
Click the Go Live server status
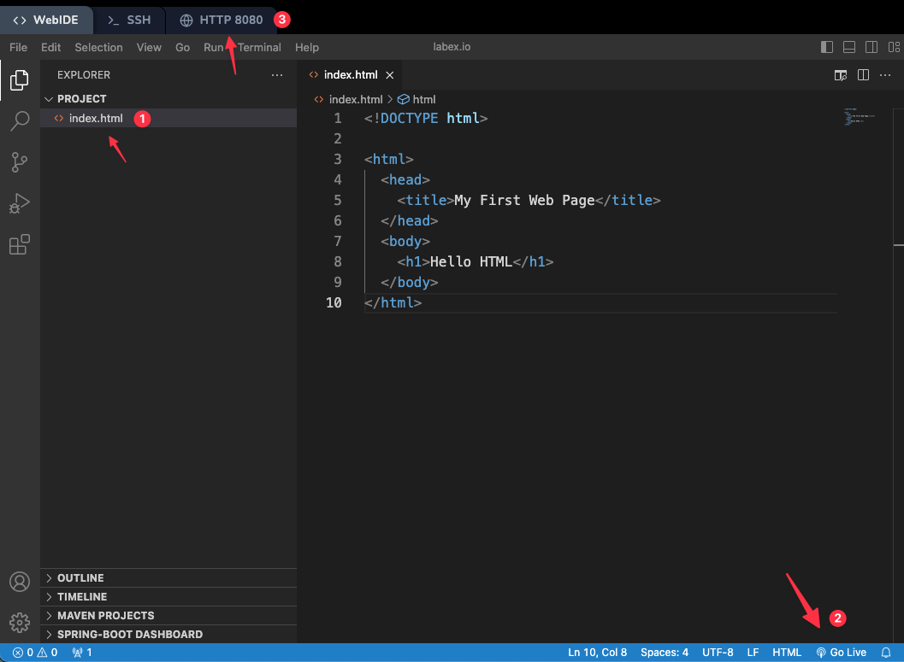841,652
